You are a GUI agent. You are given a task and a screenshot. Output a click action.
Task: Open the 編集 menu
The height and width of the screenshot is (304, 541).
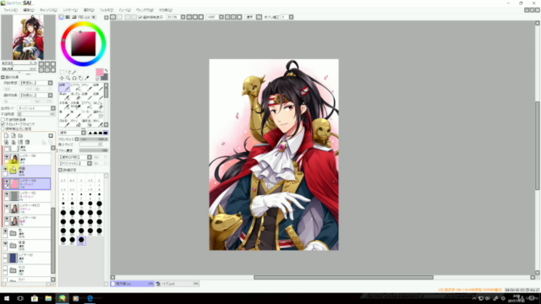pos(29,10)
